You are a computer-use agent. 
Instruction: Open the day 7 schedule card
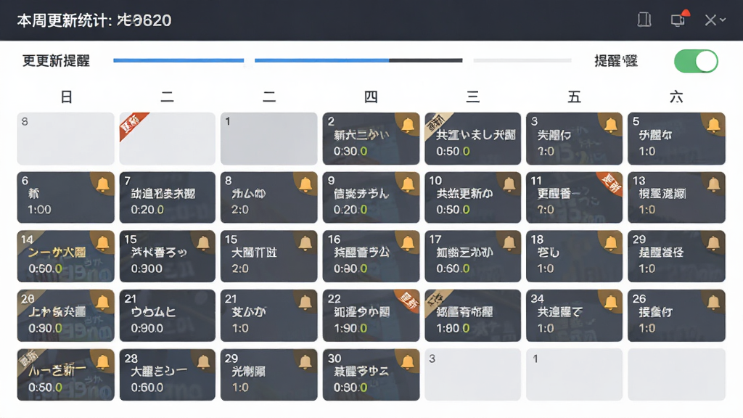tap(168, 197)
